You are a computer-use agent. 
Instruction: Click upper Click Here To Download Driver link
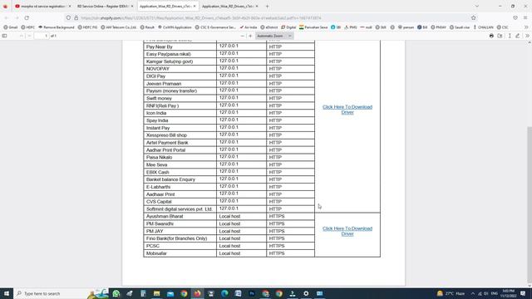[347, 110]
